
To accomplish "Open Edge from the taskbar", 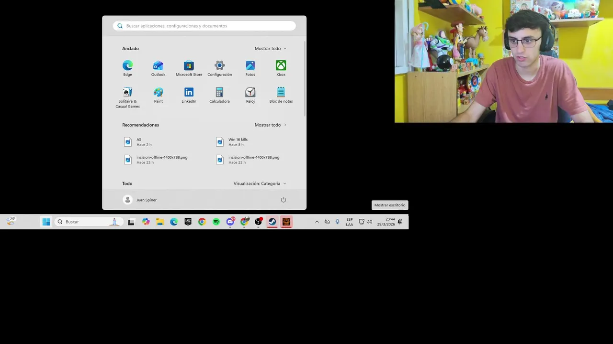I will point(174,222).
